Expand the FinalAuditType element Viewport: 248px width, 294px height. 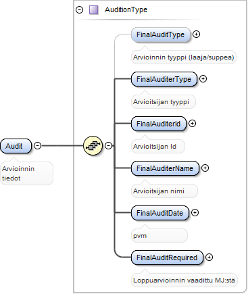(x=196, y=34)
